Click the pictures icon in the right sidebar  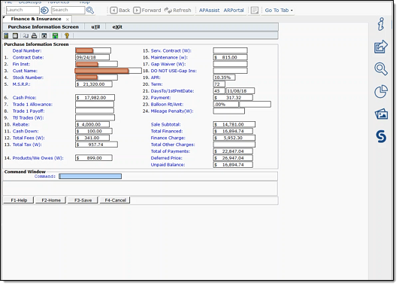click(381, 114)
